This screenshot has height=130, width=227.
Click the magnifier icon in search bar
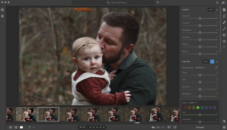click(108, 3)
